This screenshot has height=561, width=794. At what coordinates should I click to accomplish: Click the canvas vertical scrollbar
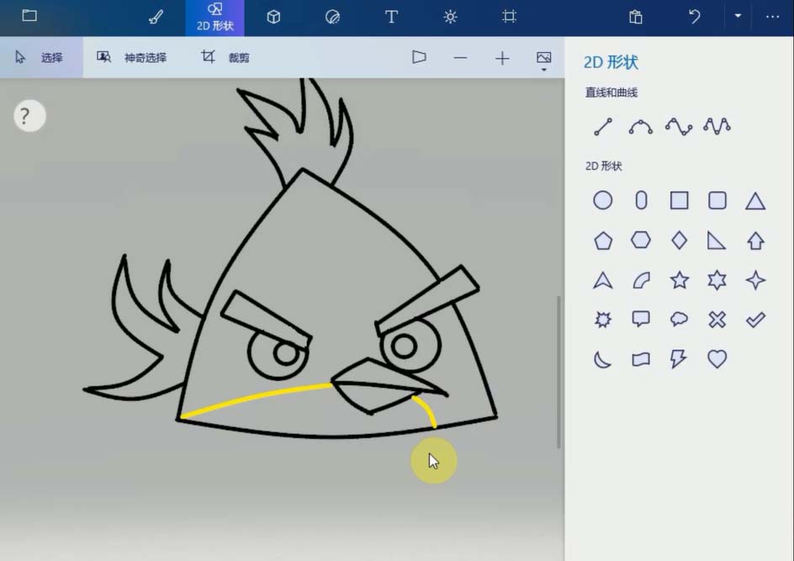coord(559,372)
